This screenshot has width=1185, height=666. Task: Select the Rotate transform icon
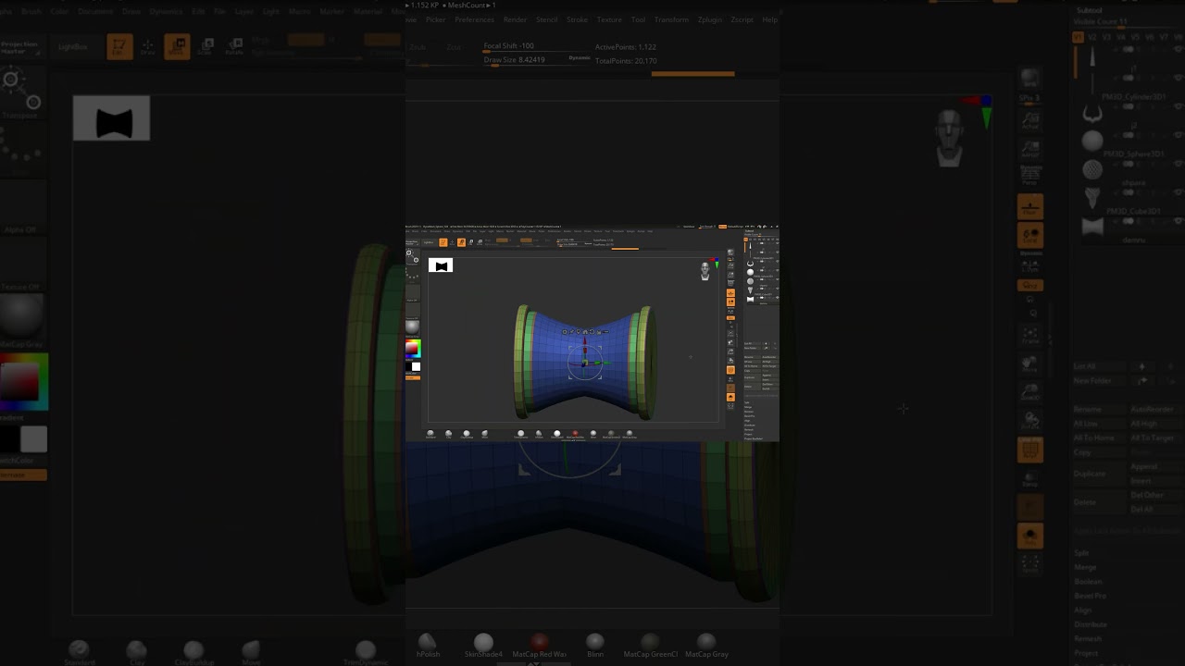click(234, 46)
